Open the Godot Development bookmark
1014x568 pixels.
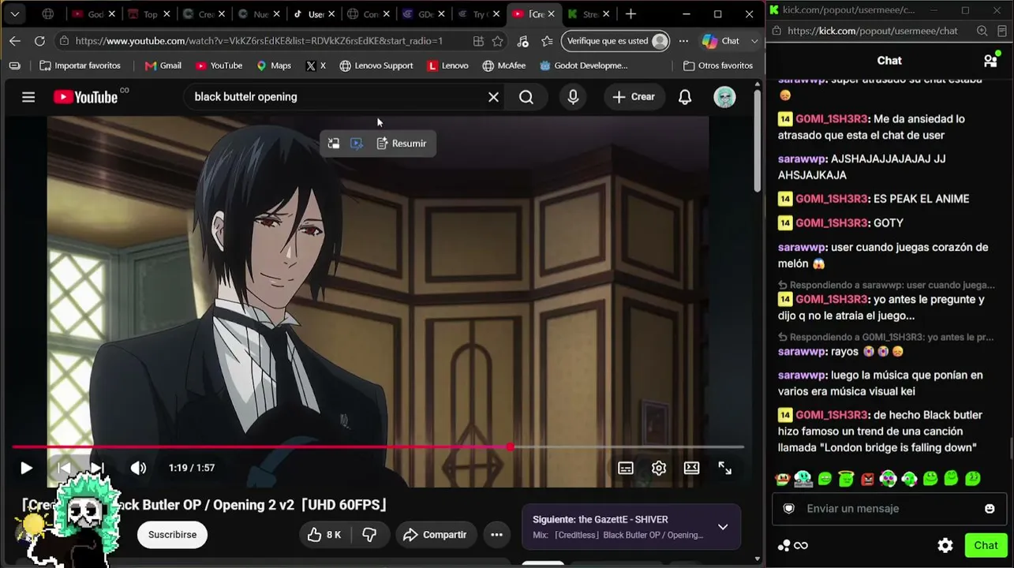[x=583, y=65]
